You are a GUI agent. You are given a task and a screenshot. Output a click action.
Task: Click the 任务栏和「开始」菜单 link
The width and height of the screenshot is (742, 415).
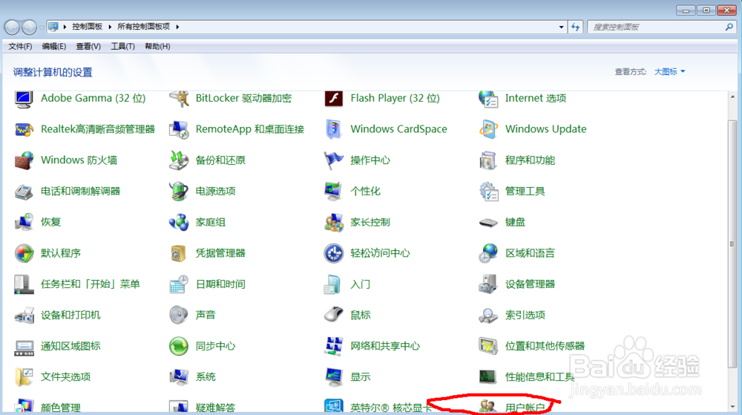pos(90,284)
